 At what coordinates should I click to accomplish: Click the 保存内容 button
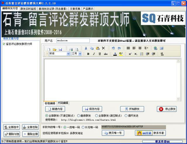pyautogui.click(x=92, y=109)
